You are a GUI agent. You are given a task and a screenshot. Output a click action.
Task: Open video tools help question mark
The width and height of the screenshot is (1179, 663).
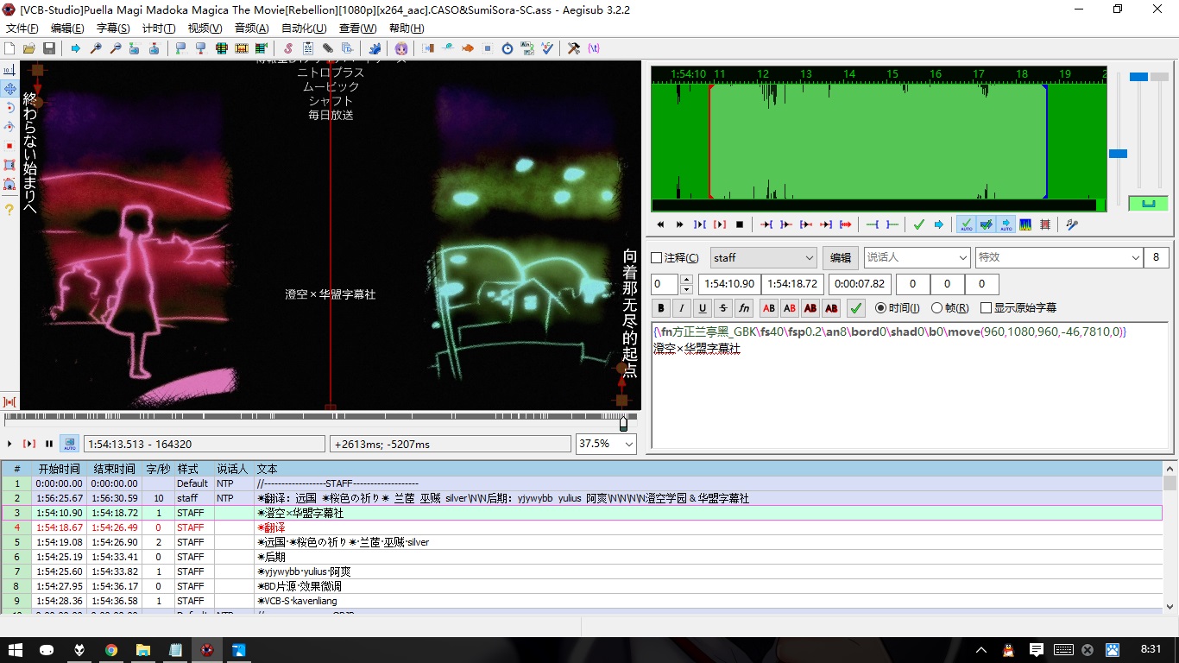click(x=9, y=209)
